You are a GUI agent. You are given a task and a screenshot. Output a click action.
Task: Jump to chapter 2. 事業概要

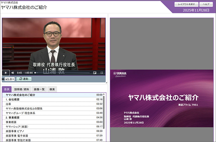tap(52, 117)
